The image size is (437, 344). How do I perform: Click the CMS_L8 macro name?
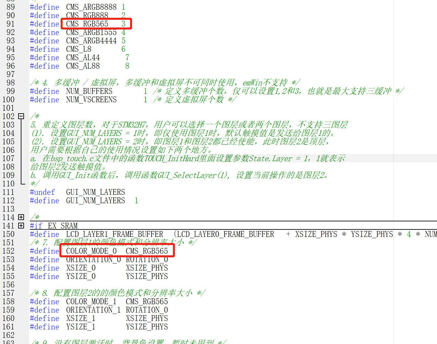point(79,49)
